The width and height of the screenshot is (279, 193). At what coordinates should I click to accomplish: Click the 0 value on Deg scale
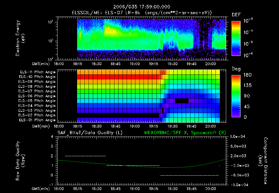tap(245, 117)
